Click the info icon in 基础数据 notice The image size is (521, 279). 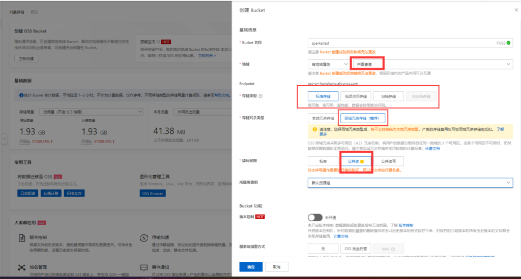[21, 95]
